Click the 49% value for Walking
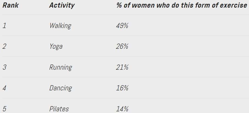This screenshot has width=249, height=113. pos(122,26)
